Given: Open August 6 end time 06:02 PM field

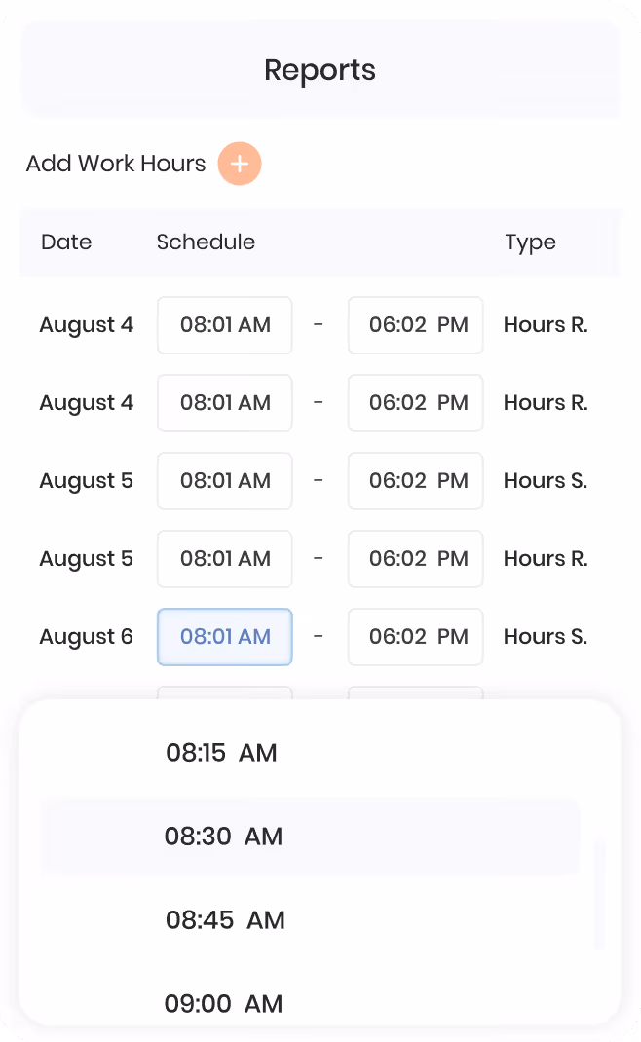Looking at the screenshot, I should 416,637.
